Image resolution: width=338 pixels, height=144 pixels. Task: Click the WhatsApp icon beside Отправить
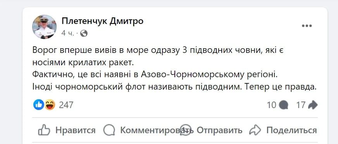tap(186, 130)
